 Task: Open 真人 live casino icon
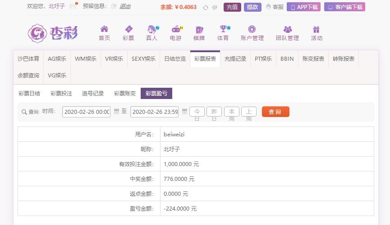152,29
